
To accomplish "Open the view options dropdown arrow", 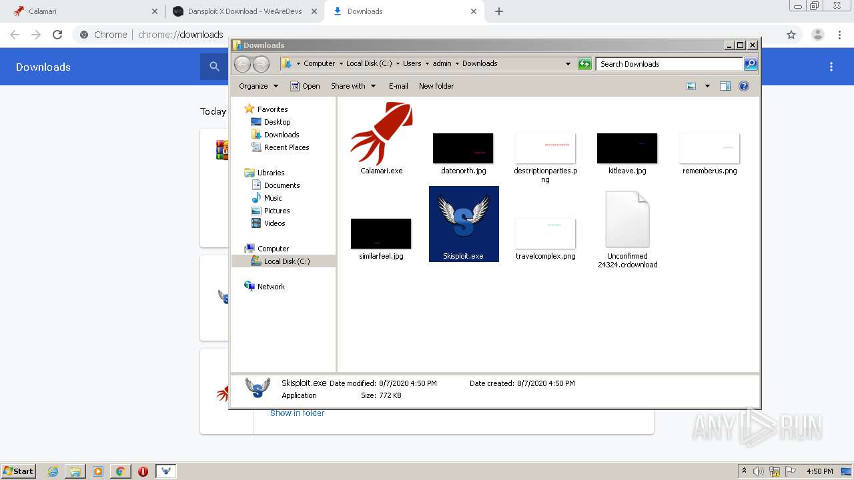I will (707, 86).
